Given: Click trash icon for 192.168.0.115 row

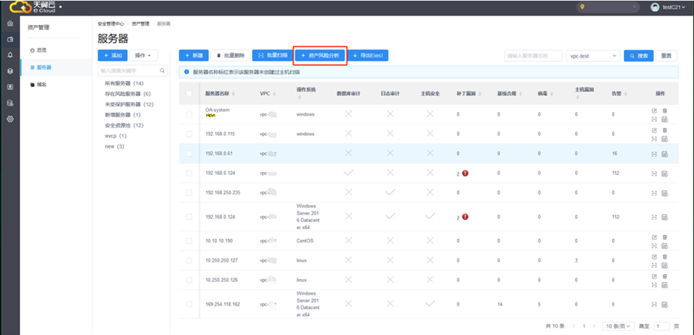Looking at the screenshot, I should [x=664, y=130].
